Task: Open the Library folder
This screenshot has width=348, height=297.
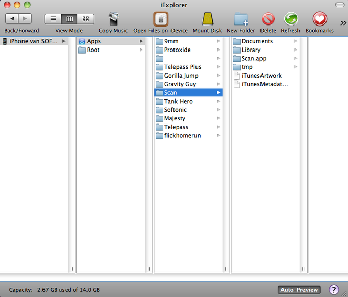Action: pyautogui.click(x=266, y=50)
